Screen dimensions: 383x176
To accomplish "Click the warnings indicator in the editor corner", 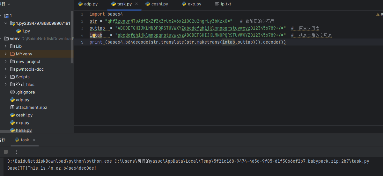I will 379,15.
